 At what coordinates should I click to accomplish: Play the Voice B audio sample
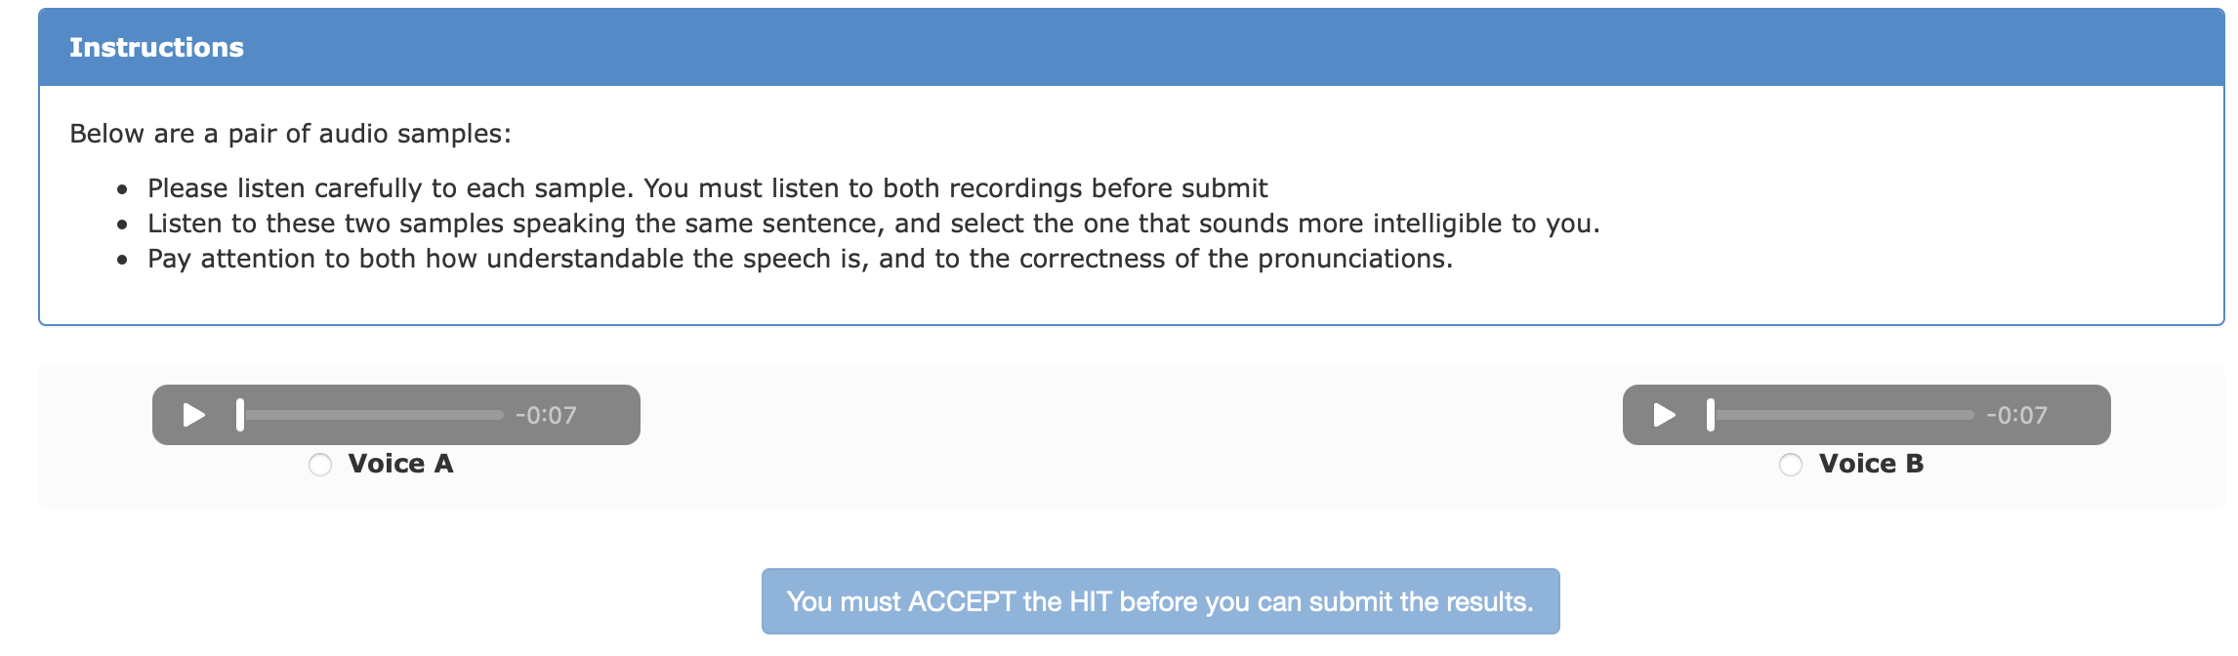[1665, 415]
